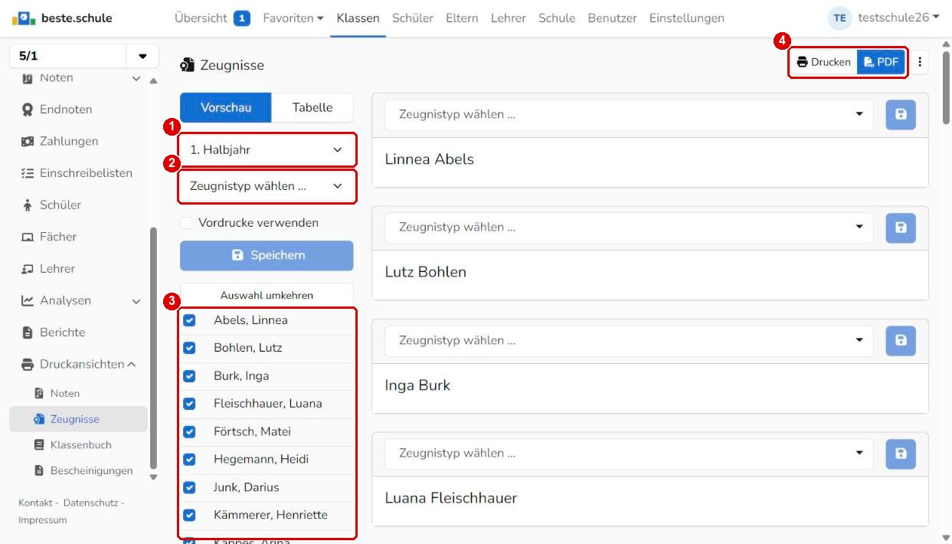Go to the Übersicht page

201,18
